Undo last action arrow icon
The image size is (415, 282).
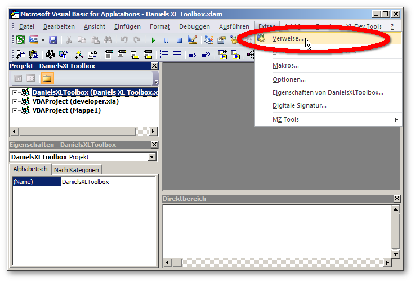click(124, 40)
